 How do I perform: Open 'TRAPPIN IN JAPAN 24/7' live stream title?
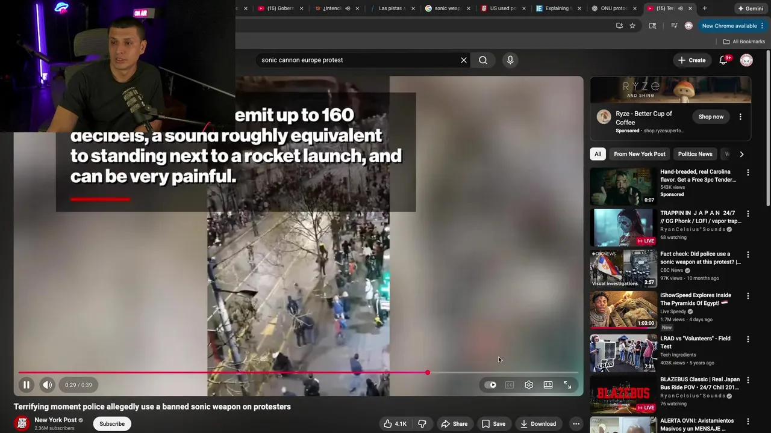[x=701, y=216]
